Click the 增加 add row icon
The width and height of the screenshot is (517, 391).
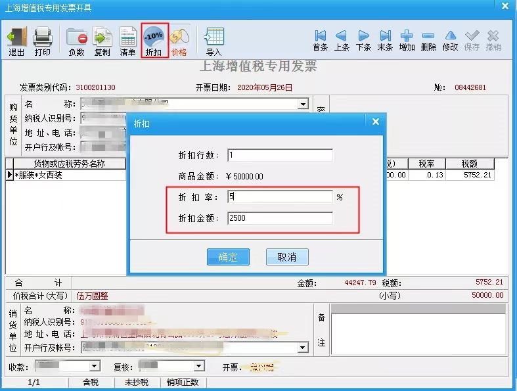click(407, 41)
